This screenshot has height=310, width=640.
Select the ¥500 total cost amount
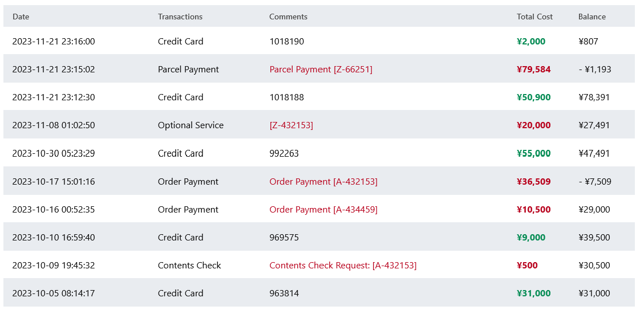click(x=527, y=266)
